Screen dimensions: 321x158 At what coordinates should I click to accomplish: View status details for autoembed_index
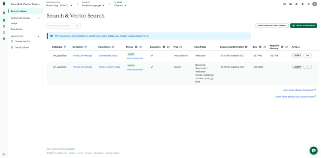[x=135, y=58]
